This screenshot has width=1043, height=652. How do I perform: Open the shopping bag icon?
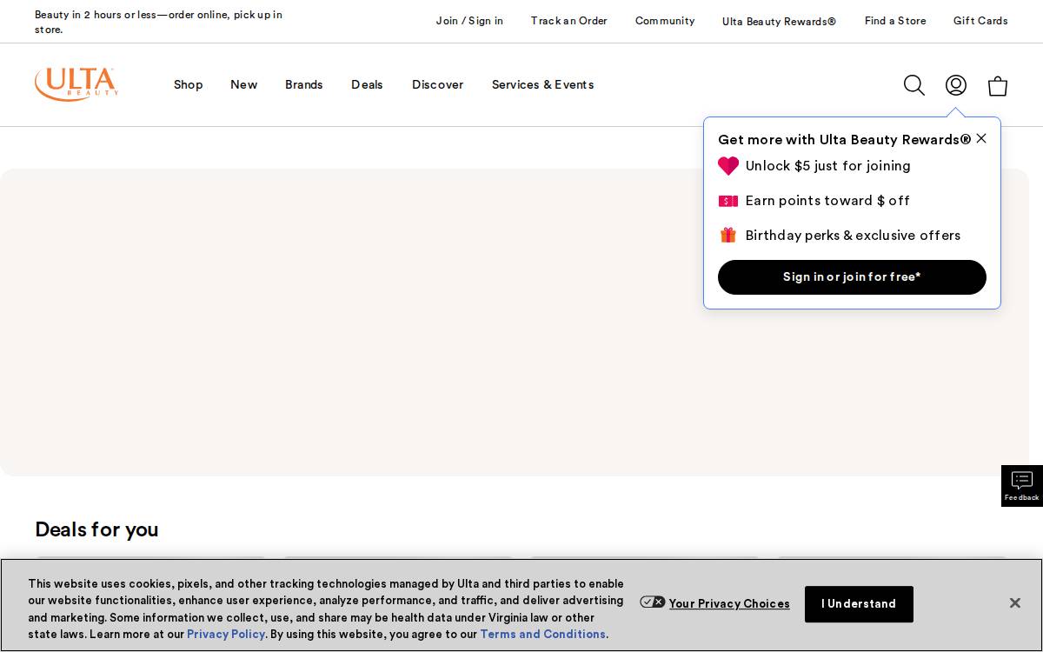[x=998, y=85]
